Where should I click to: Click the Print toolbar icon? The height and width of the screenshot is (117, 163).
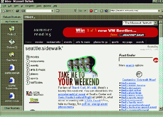pos(17,11)
